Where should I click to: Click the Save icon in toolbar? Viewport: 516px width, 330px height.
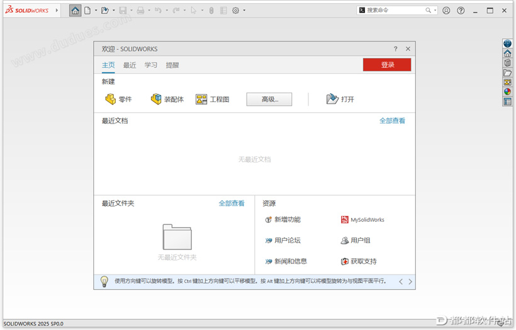[x=123, y=11]
